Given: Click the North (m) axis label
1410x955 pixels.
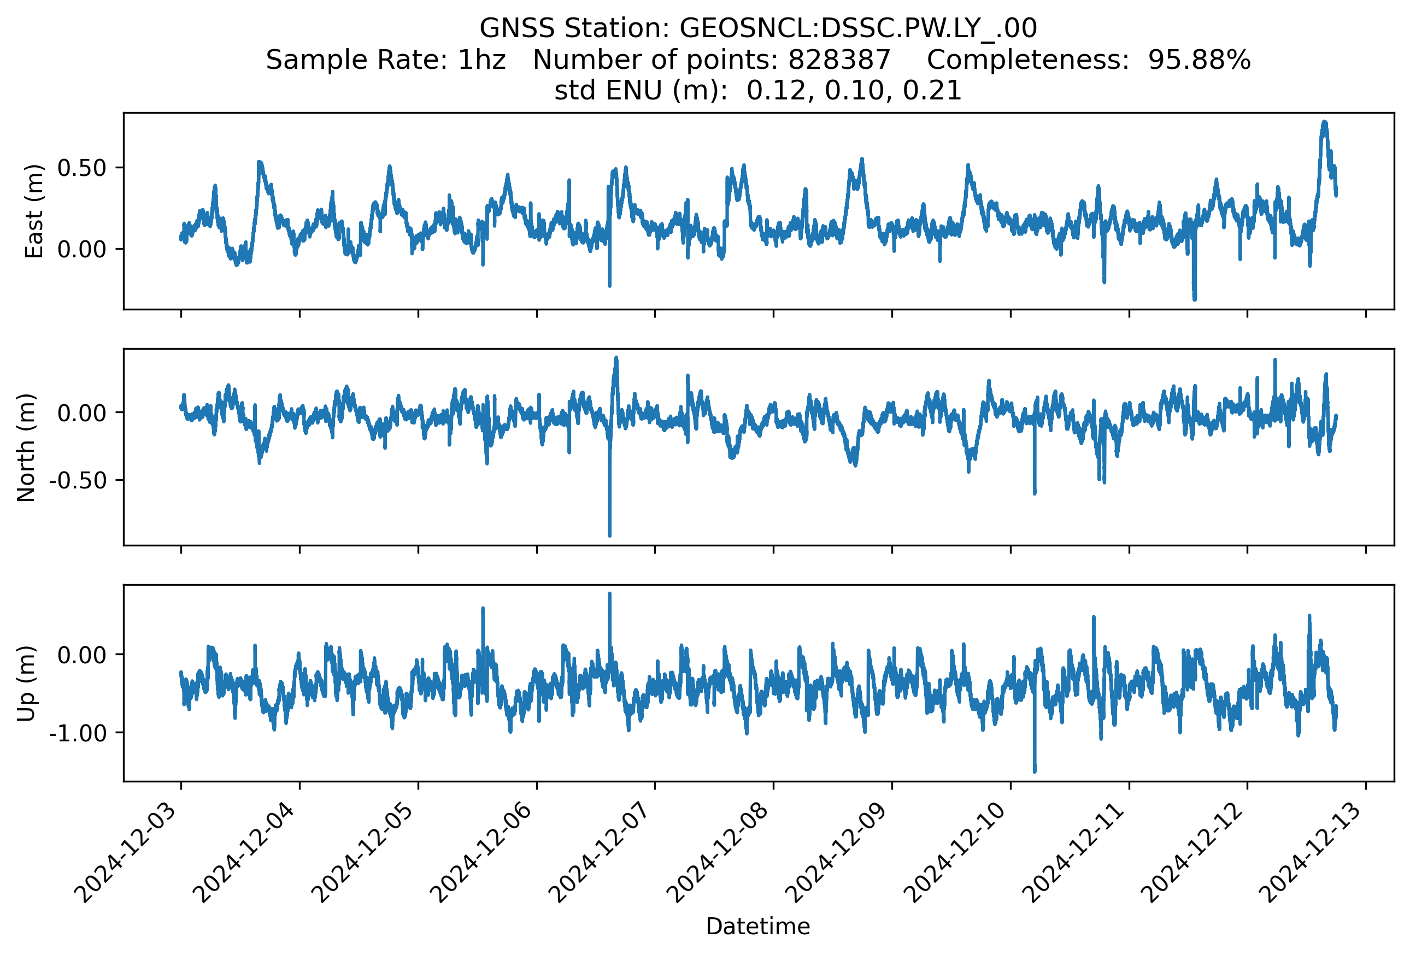Looking at the screenshot, I should point(26,447).
